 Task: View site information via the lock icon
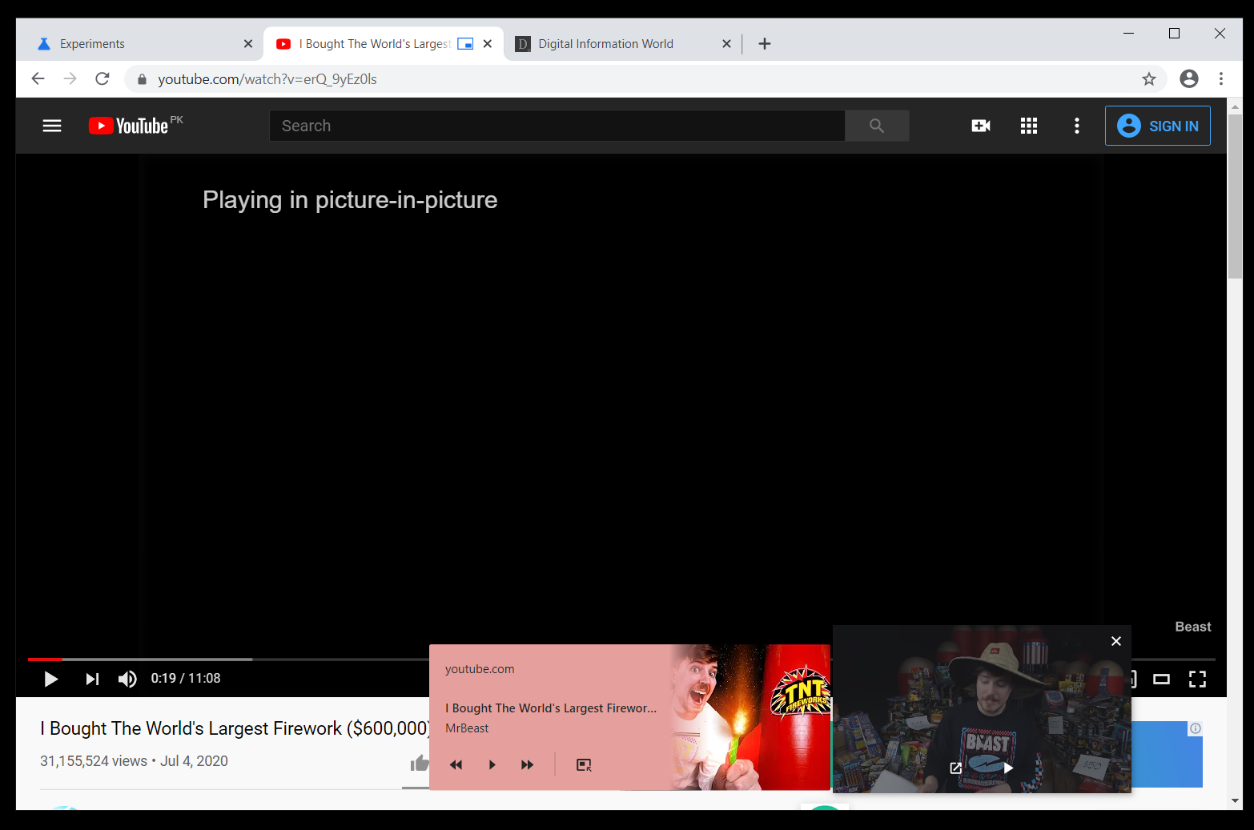click(x=143, y=79)
